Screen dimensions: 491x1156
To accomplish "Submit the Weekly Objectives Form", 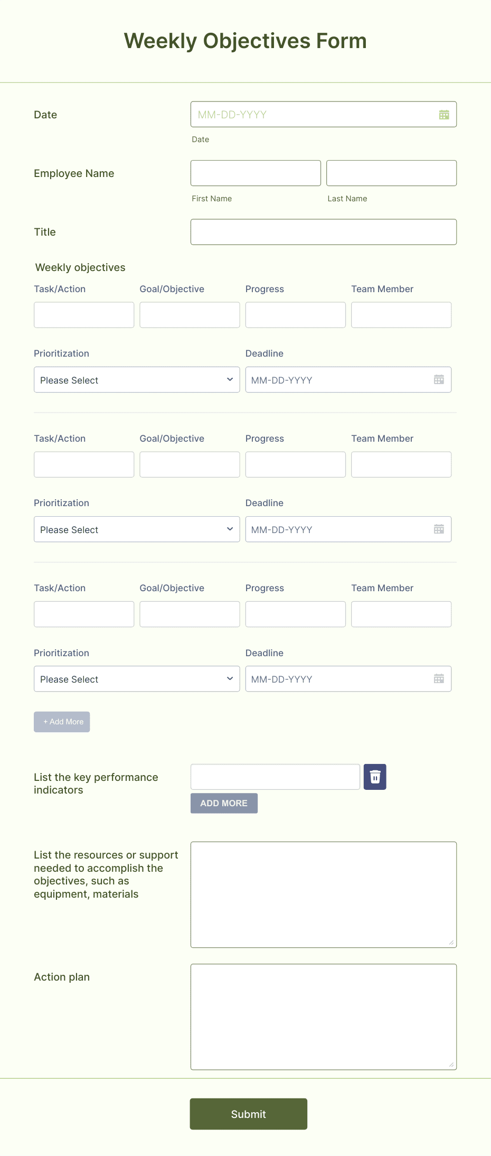I will 248,1114.
